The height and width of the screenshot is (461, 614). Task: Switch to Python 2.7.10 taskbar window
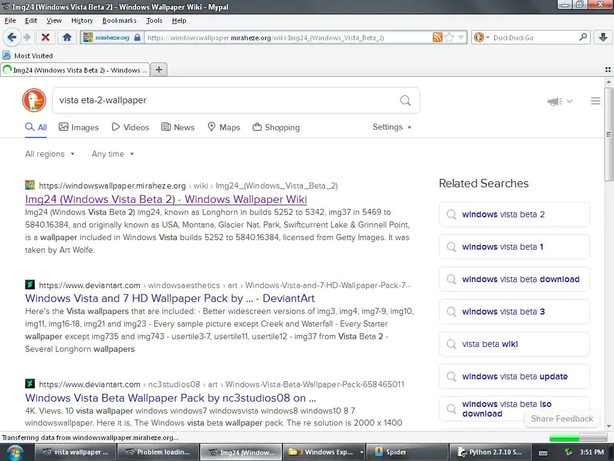click(490, 452)
